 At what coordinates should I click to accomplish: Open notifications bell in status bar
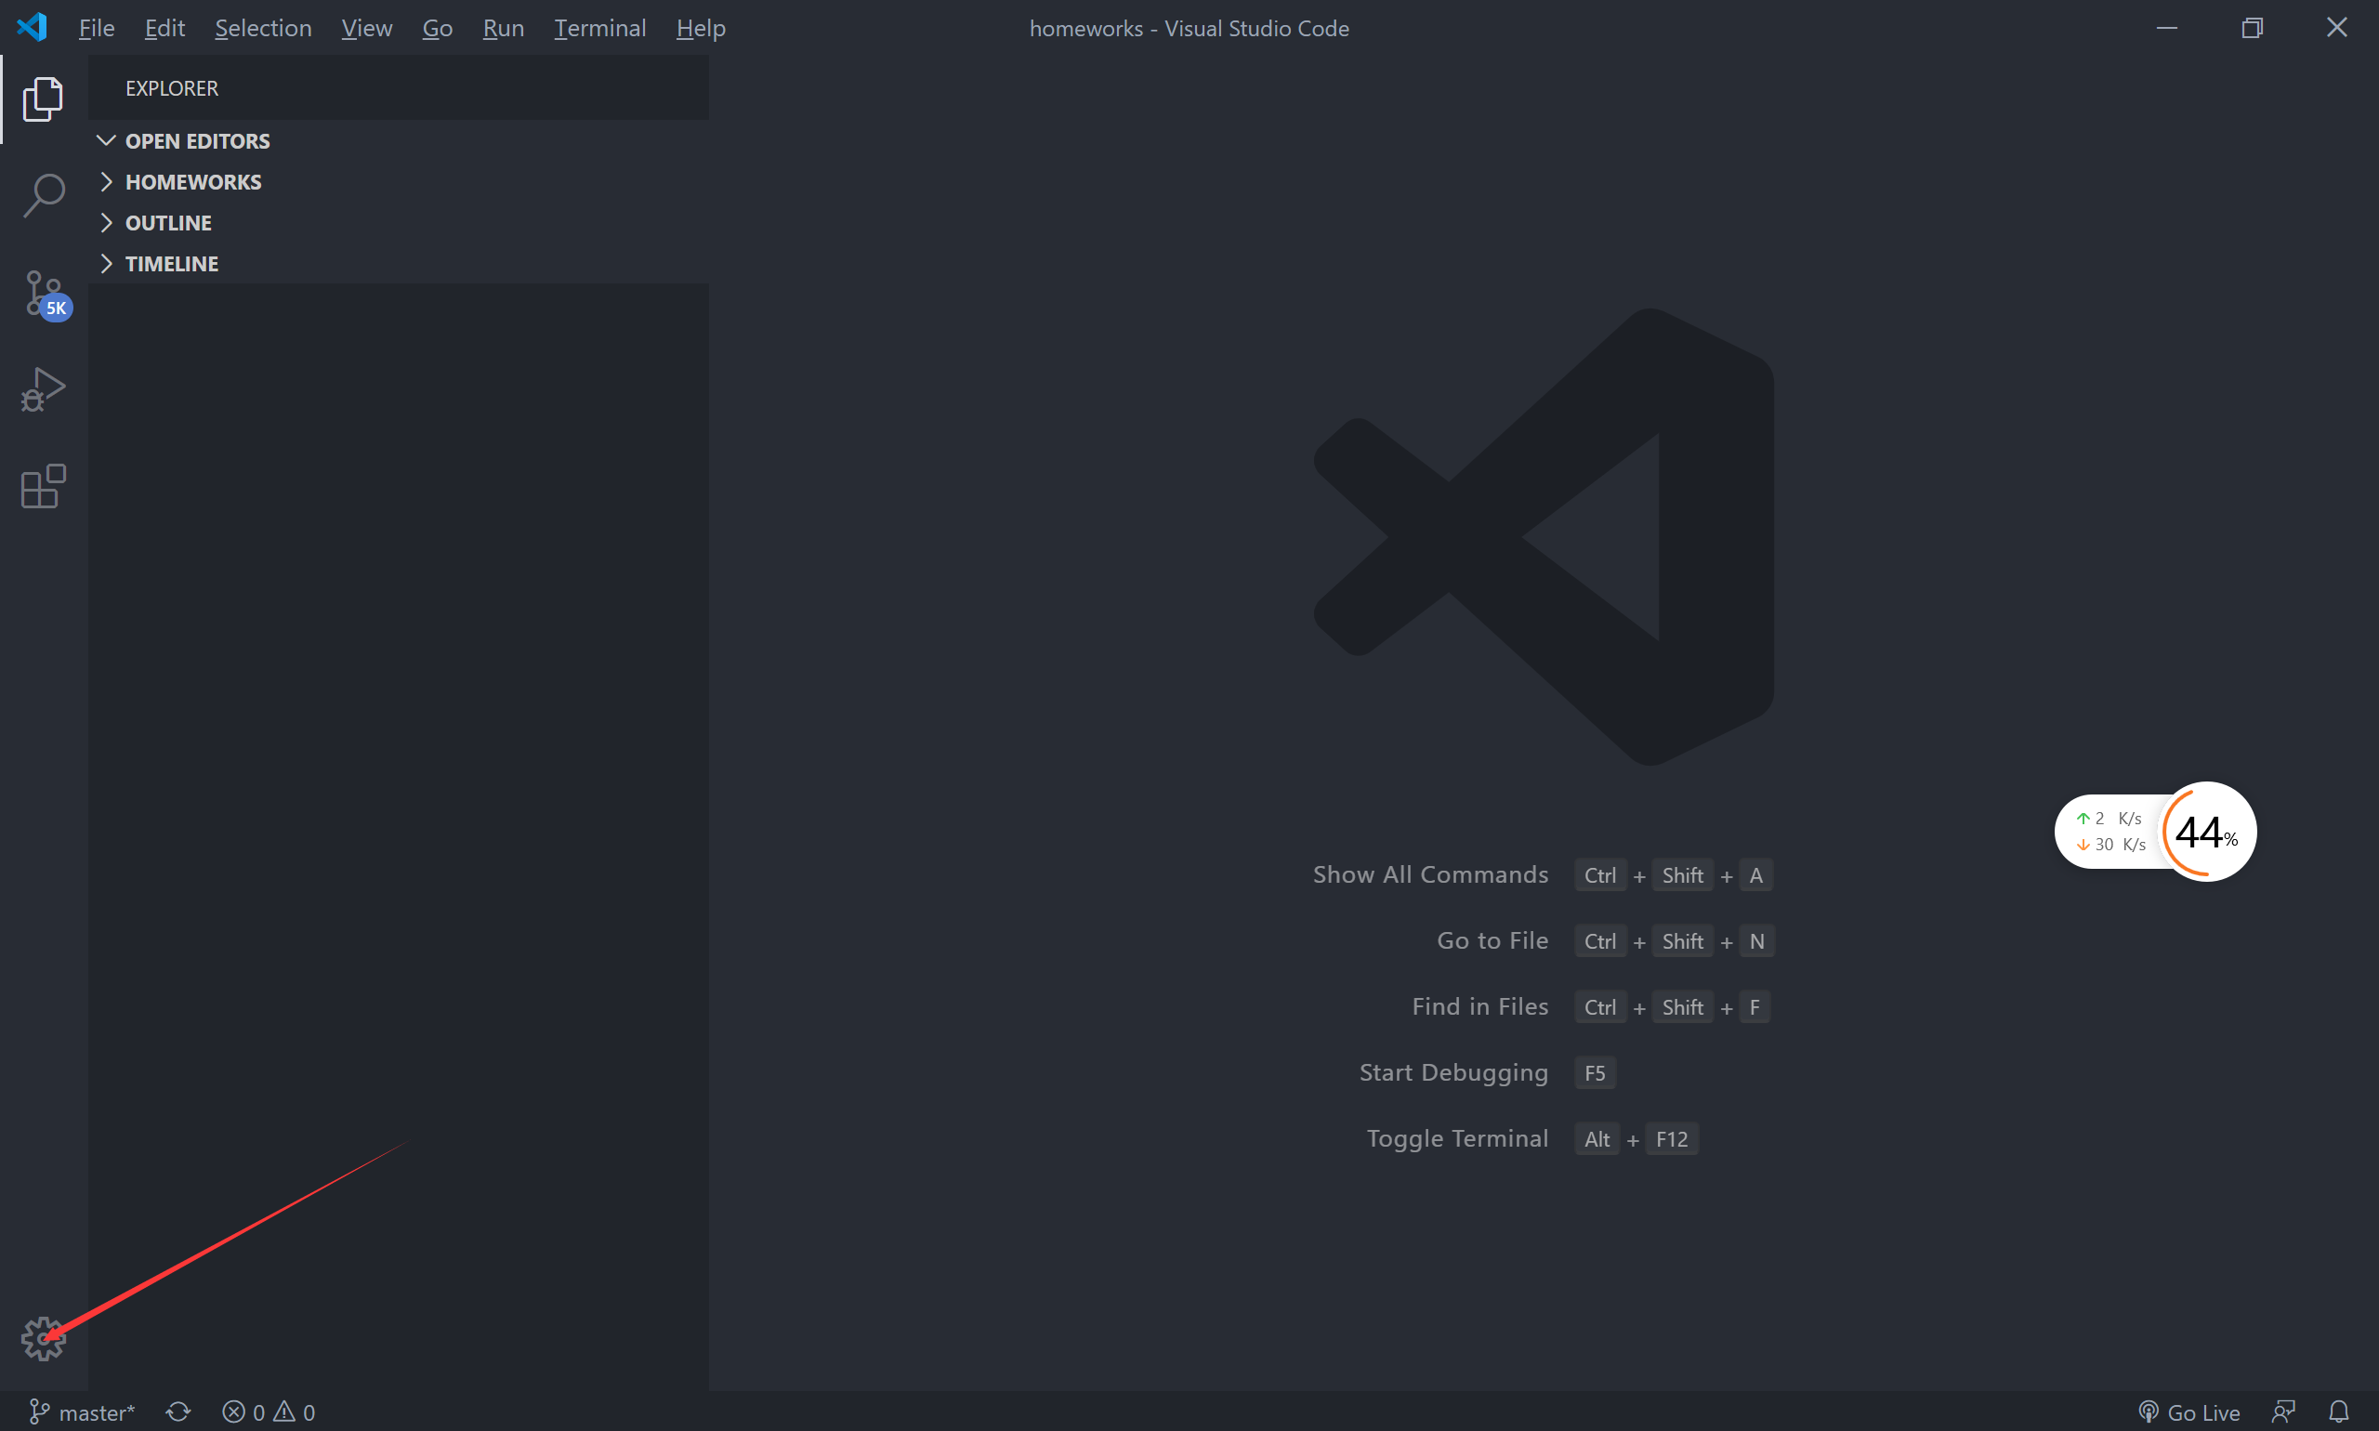point(2338,1411)
